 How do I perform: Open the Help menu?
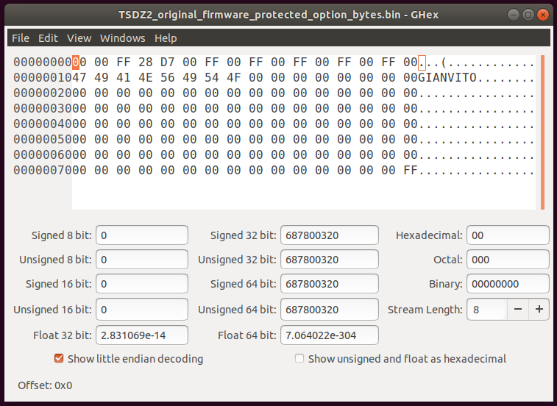coord(166,38)
